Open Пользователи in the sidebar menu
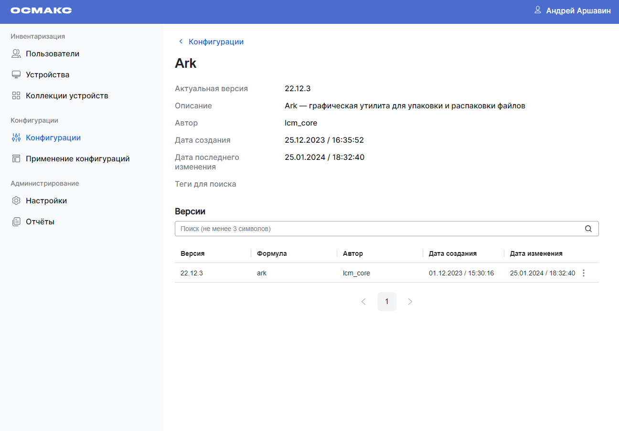The width and height of the screenshot is (619, 431). [x=53, y=54]
